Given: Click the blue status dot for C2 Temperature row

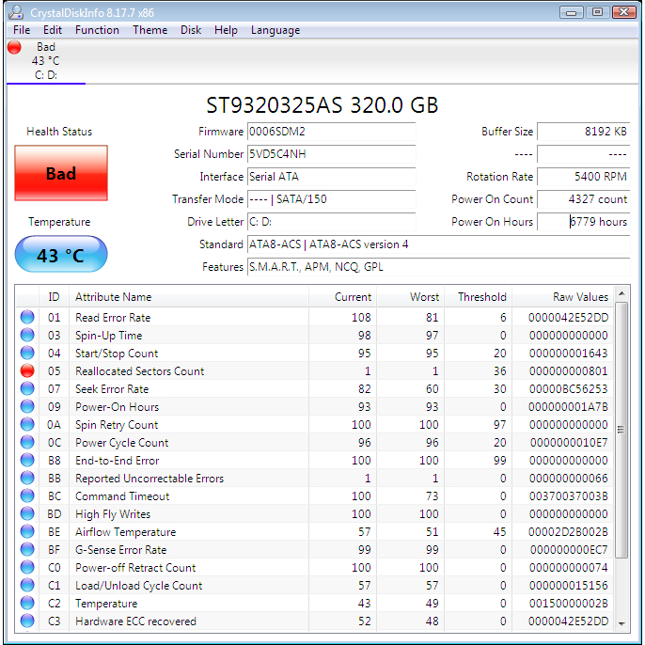Looking at the screenshot, I should coord(27,603).
